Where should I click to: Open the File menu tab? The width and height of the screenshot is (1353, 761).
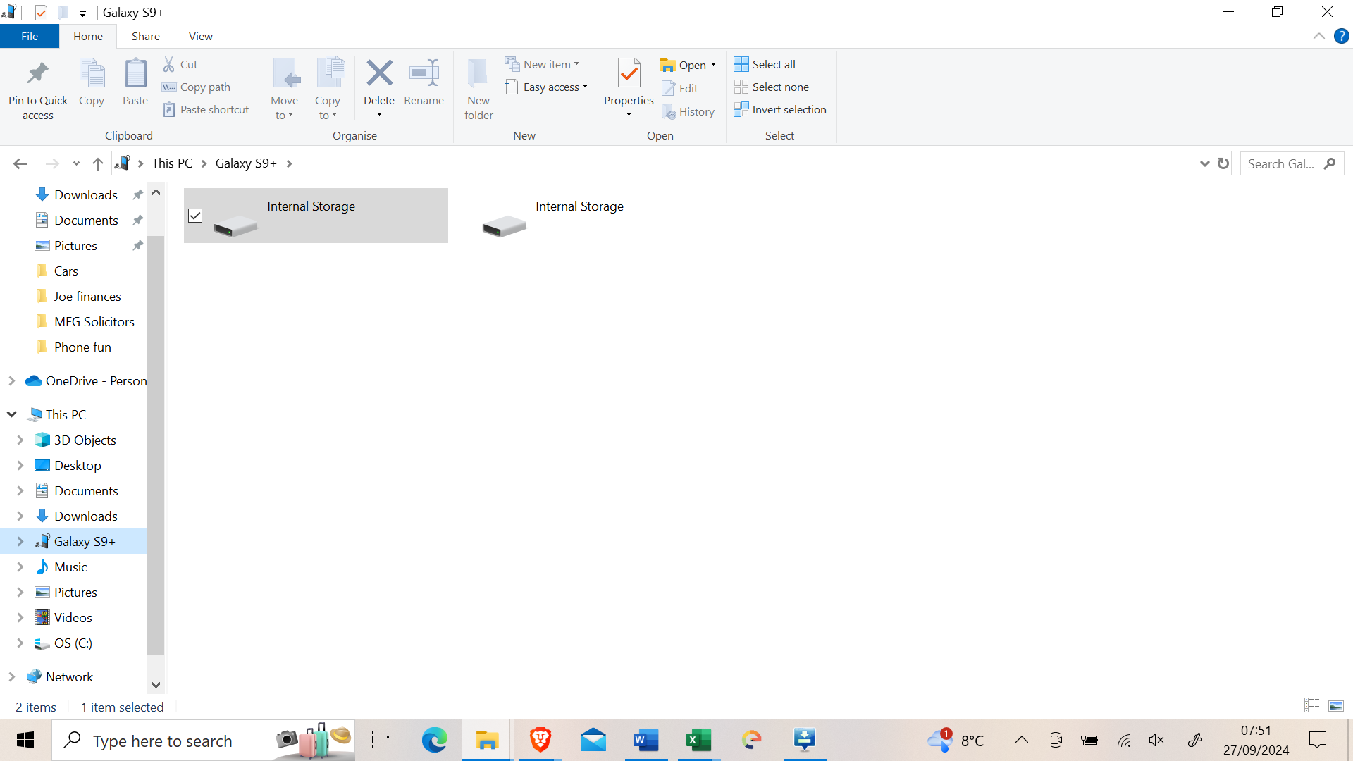(x=30, y=36)
